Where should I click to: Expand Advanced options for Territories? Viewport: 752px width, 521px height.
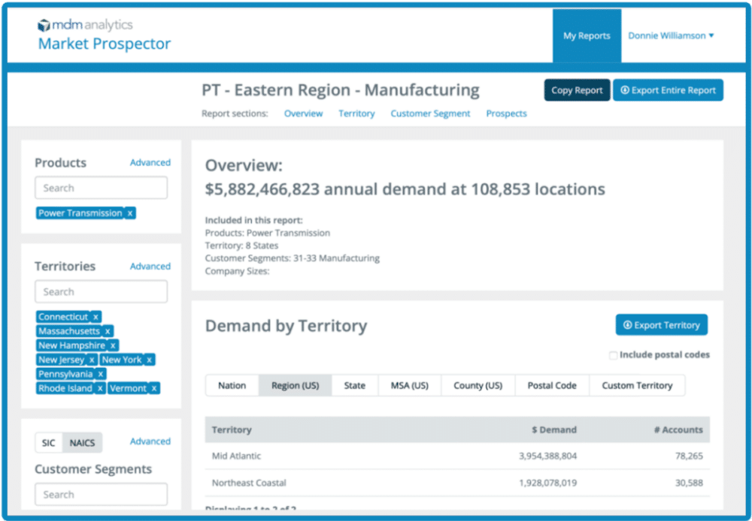(x=150, y=266)
